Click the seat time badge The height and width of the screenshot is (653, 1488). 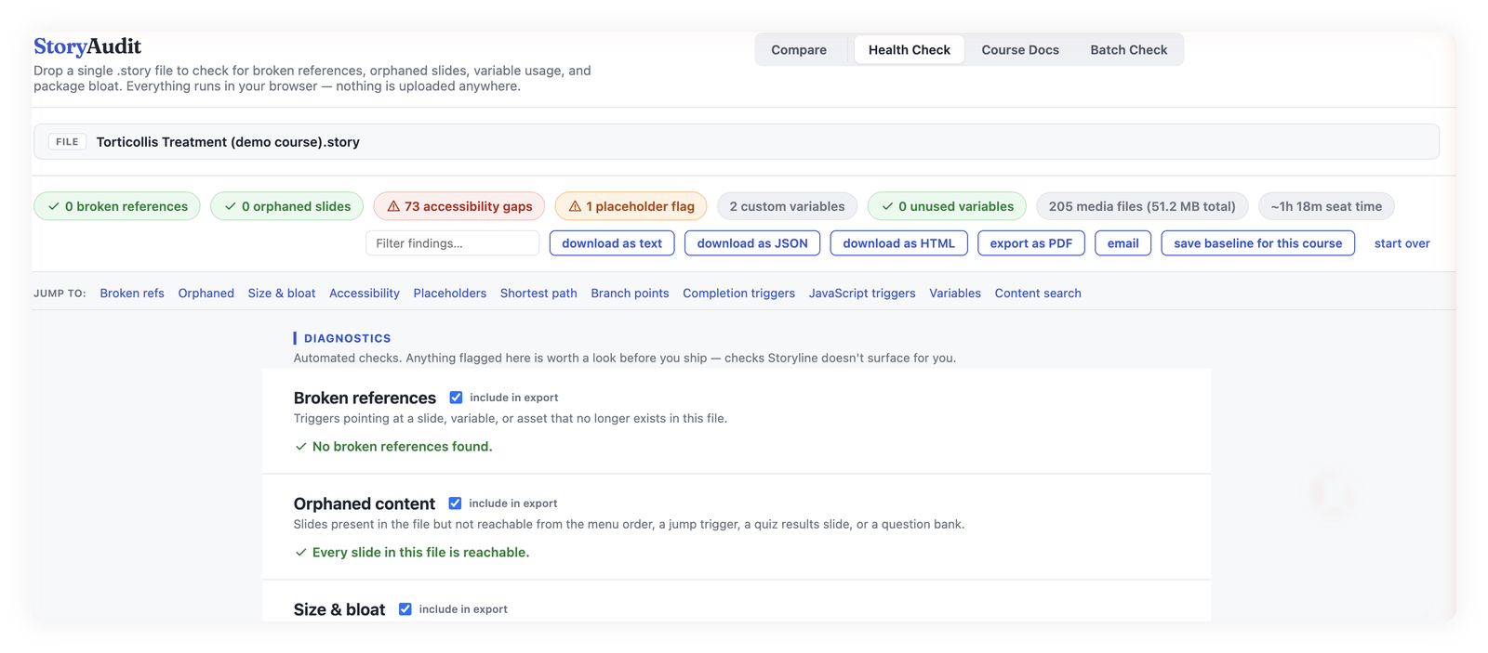point(1326,206)
